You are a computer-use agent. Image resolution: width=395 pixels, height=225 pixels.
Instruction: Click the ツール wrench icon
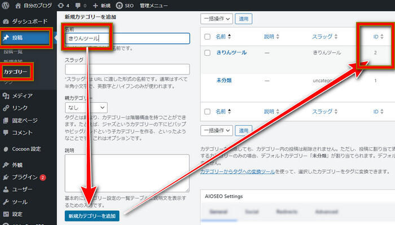coord(6,202)
